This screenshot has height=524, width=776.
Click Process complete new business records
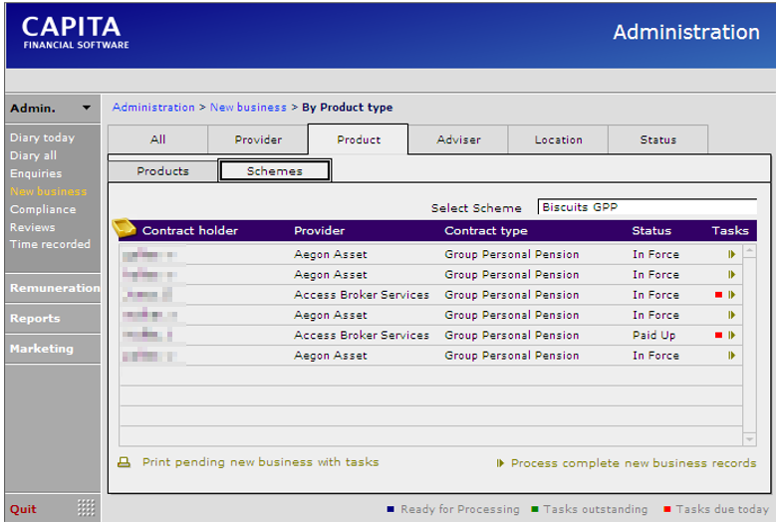pos(634,463)
